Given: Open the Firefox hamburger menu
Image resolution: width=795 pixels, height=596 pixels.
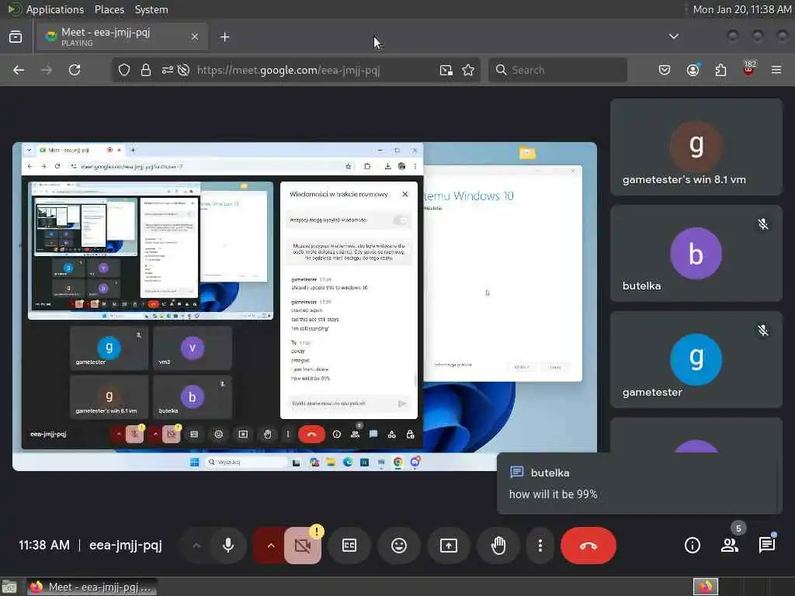Looking at the screenshot, I should (x=776, y=70).
